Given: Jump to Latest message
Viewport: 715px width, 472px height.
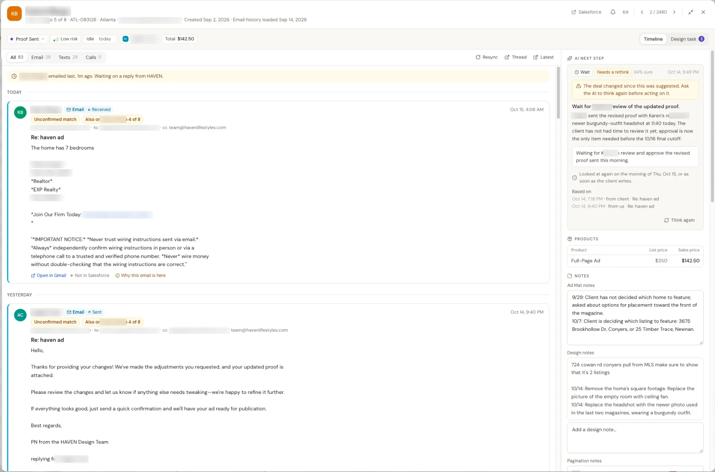Looking at the screenshot, I should [544, 57].
